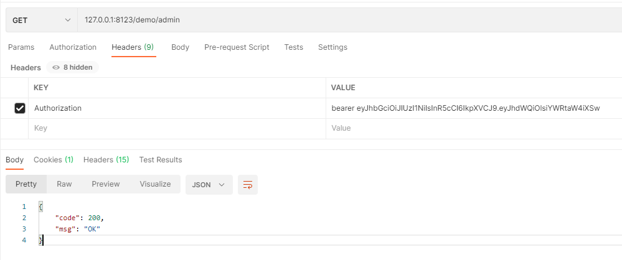Screen dimensions: 622x260
Task: Open the GET method dropdown
Action: [x=41, y=21]
